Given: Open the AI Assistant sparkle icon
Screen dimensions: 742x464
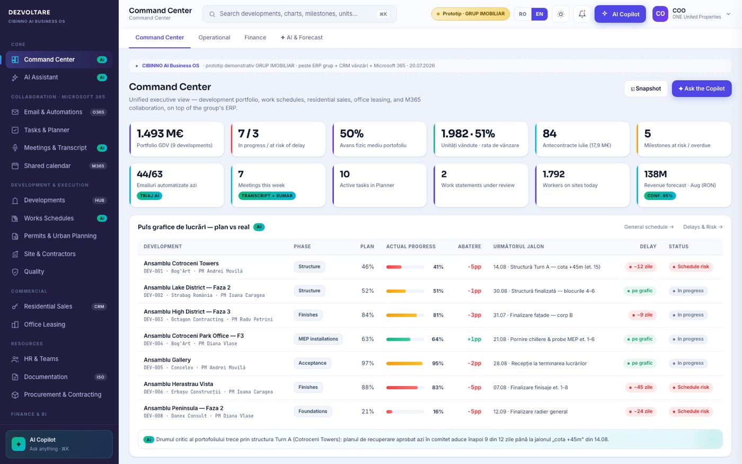Looking at the screenshot, I should pos(15,77).
